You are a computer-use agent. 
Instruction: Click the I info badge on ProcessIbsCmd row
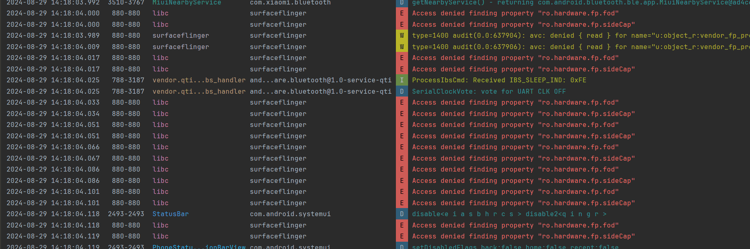402,80
